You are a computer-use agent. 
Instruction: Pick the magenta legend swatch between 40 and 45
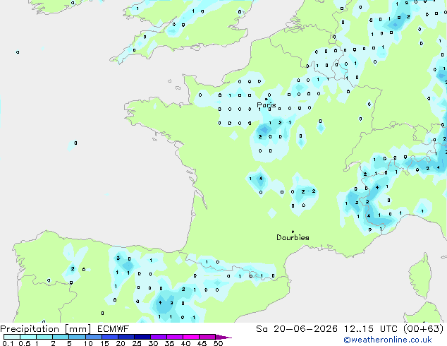click(x=191, y=337)
